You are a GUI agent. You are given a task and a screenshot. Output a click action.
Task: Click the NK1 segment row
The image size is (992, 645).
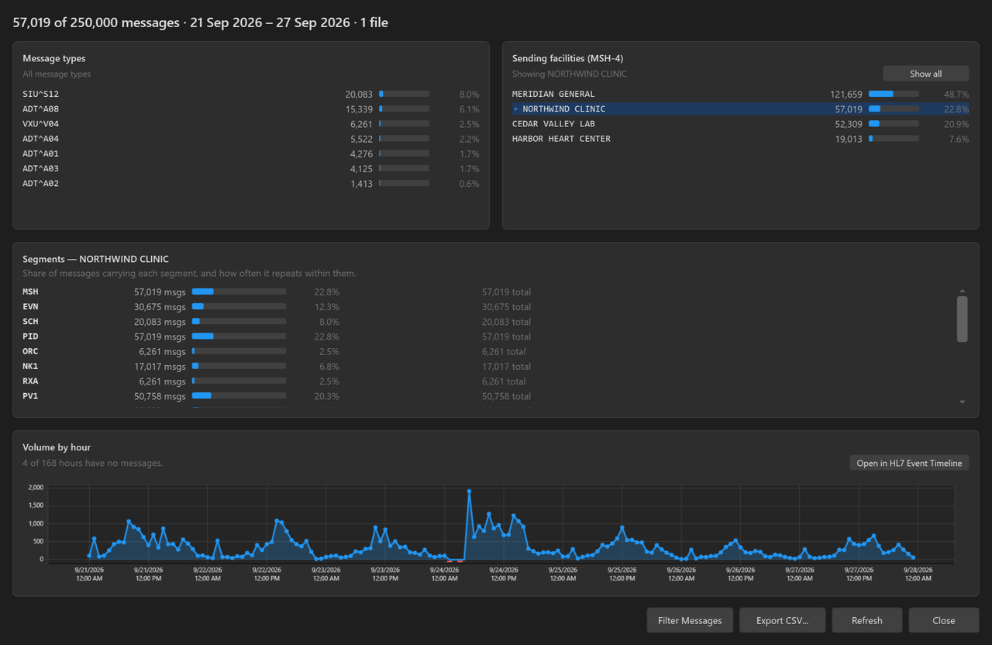pyautogui.click(x=488, y=367)
